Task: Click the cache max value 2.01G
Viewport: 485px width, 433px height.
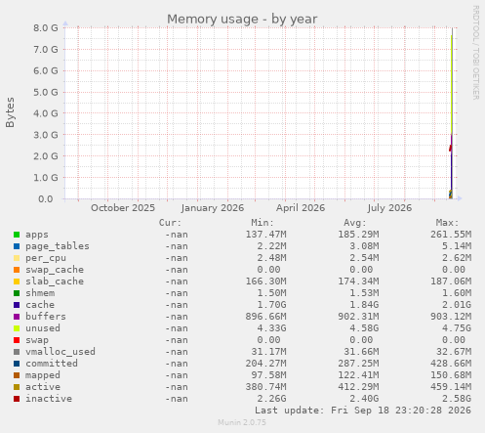Action: point(457,305)
